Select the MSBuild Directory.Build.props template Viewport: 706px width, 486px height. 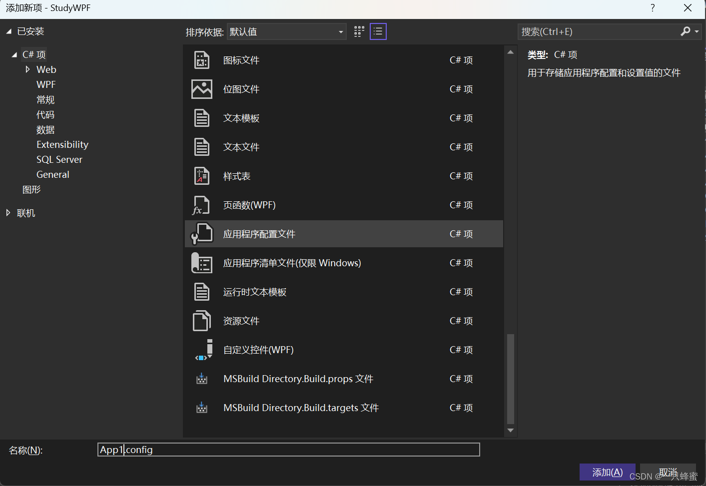[x=298, y=379]
